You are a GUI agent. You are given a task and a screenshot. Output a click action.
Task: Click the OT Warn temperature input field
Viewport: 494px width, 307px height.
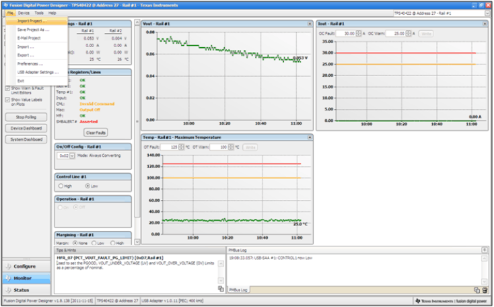pyautogui.click(x=218, y=147)
